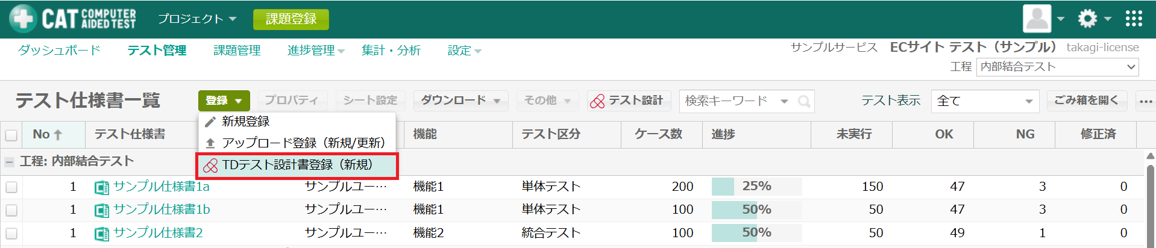Toggle the select-all checkbox in table header

coord(11,135)
